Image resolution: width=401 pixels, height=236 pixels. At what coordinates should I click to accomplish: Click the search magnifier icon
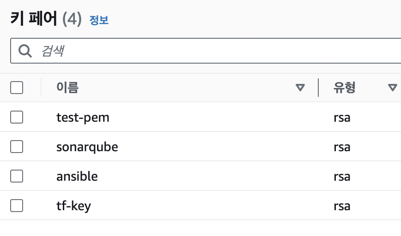pyautogui.click(x=25, y=51)
